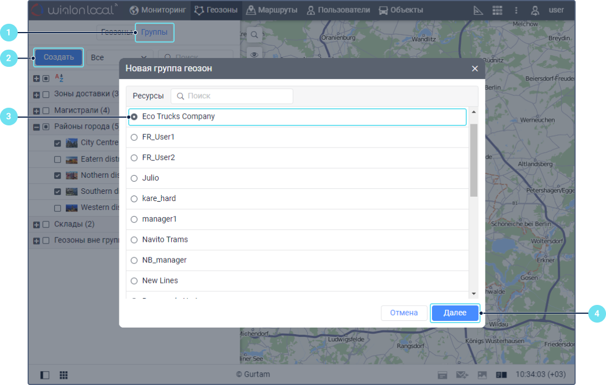
Task: Check the Eatern district geofence checkbox
Action: coord(58,159)
